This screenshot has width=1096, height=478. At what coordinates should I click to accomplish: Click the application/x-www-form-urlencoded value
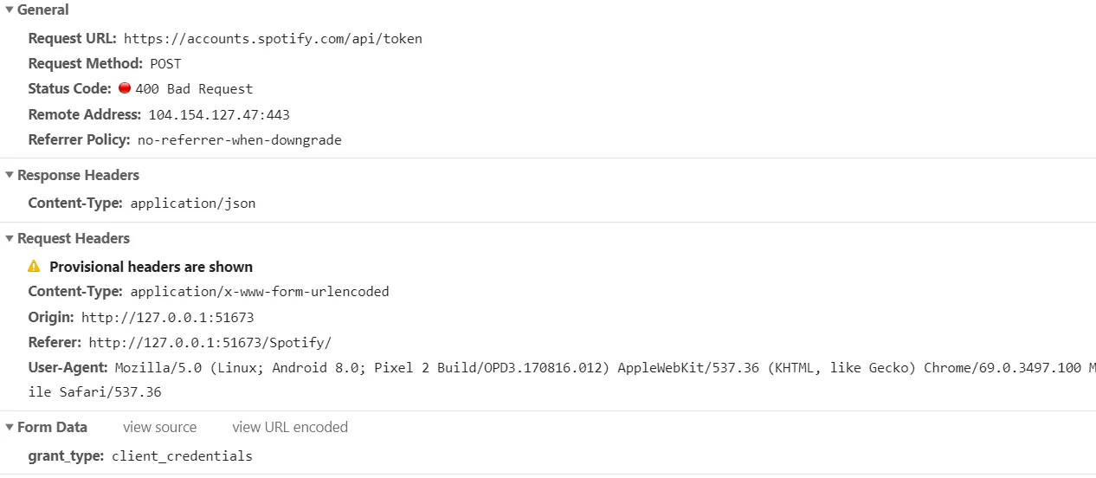(260, 292)
